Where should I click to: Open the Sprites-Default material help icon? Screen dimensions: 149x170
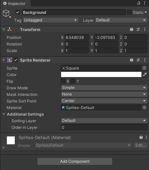(141, 137)
